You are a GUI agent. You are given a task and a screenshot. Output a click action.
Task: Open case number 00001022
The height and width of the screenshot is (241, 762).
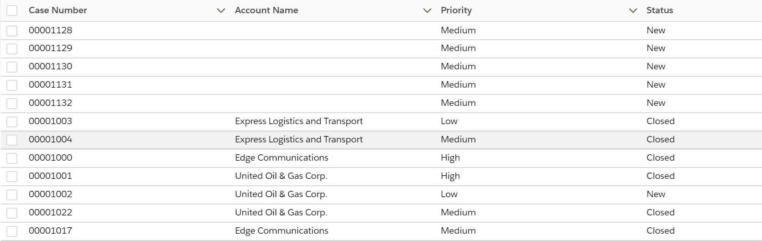coord(50,212)
